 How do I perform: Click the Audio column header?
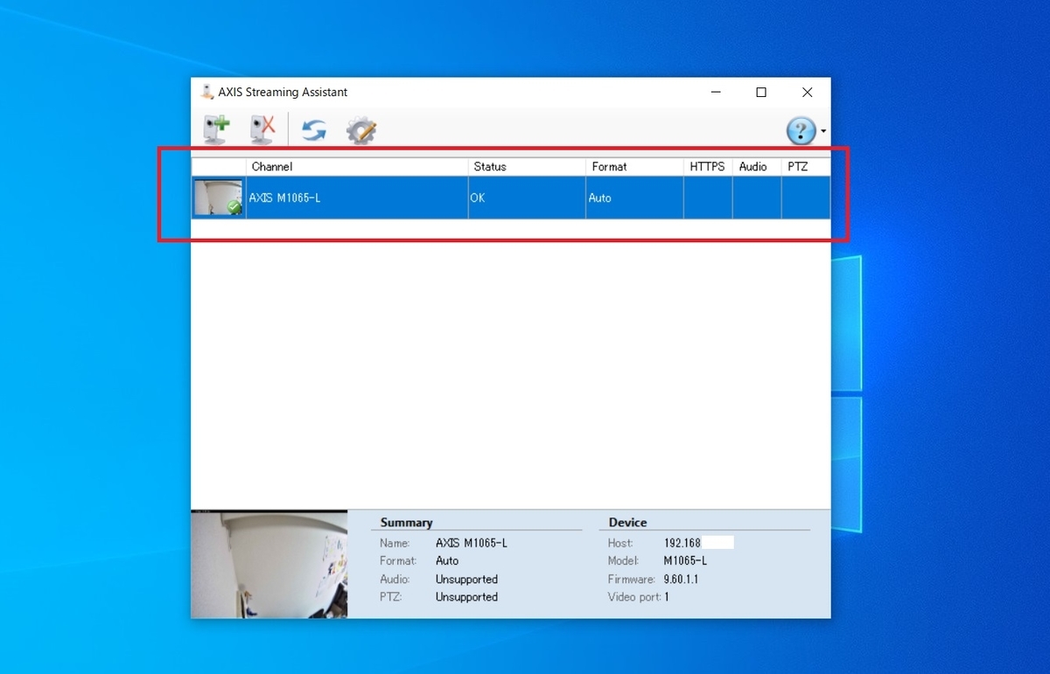pyautogui.click(x=757, y=166)
